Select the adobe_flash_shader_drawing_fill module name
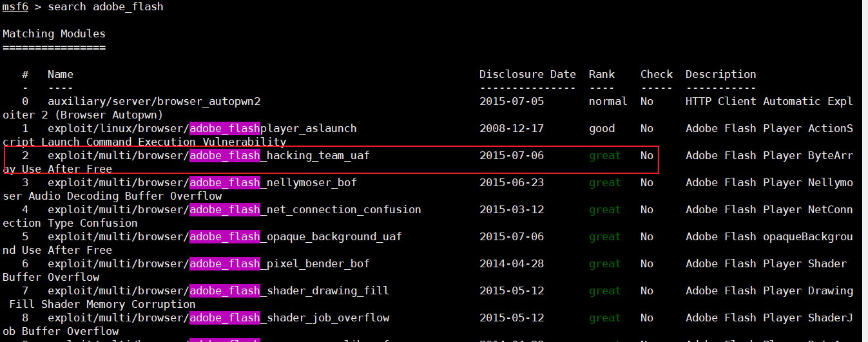The width and height of the screenshot is (868, 342). pyautogui.click(x=218, y=290)
